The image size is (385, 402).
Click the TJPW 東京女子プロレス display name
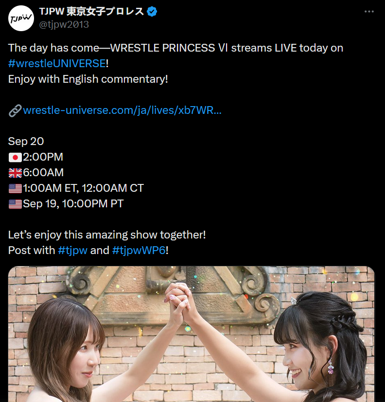[91, 11]
